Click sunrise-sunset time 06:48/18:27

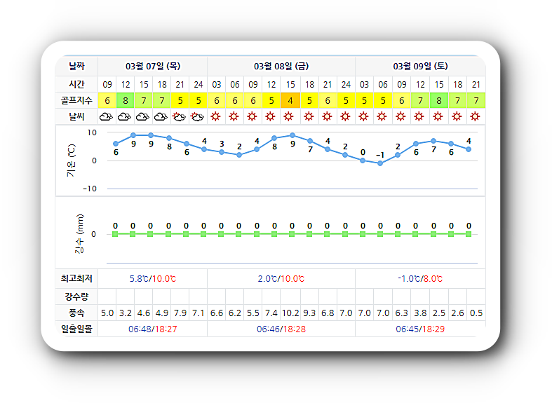[153, 329]
